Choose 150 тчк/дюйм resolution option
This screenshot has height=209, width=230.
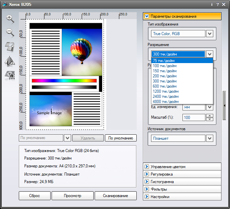[x=165, y=71]
